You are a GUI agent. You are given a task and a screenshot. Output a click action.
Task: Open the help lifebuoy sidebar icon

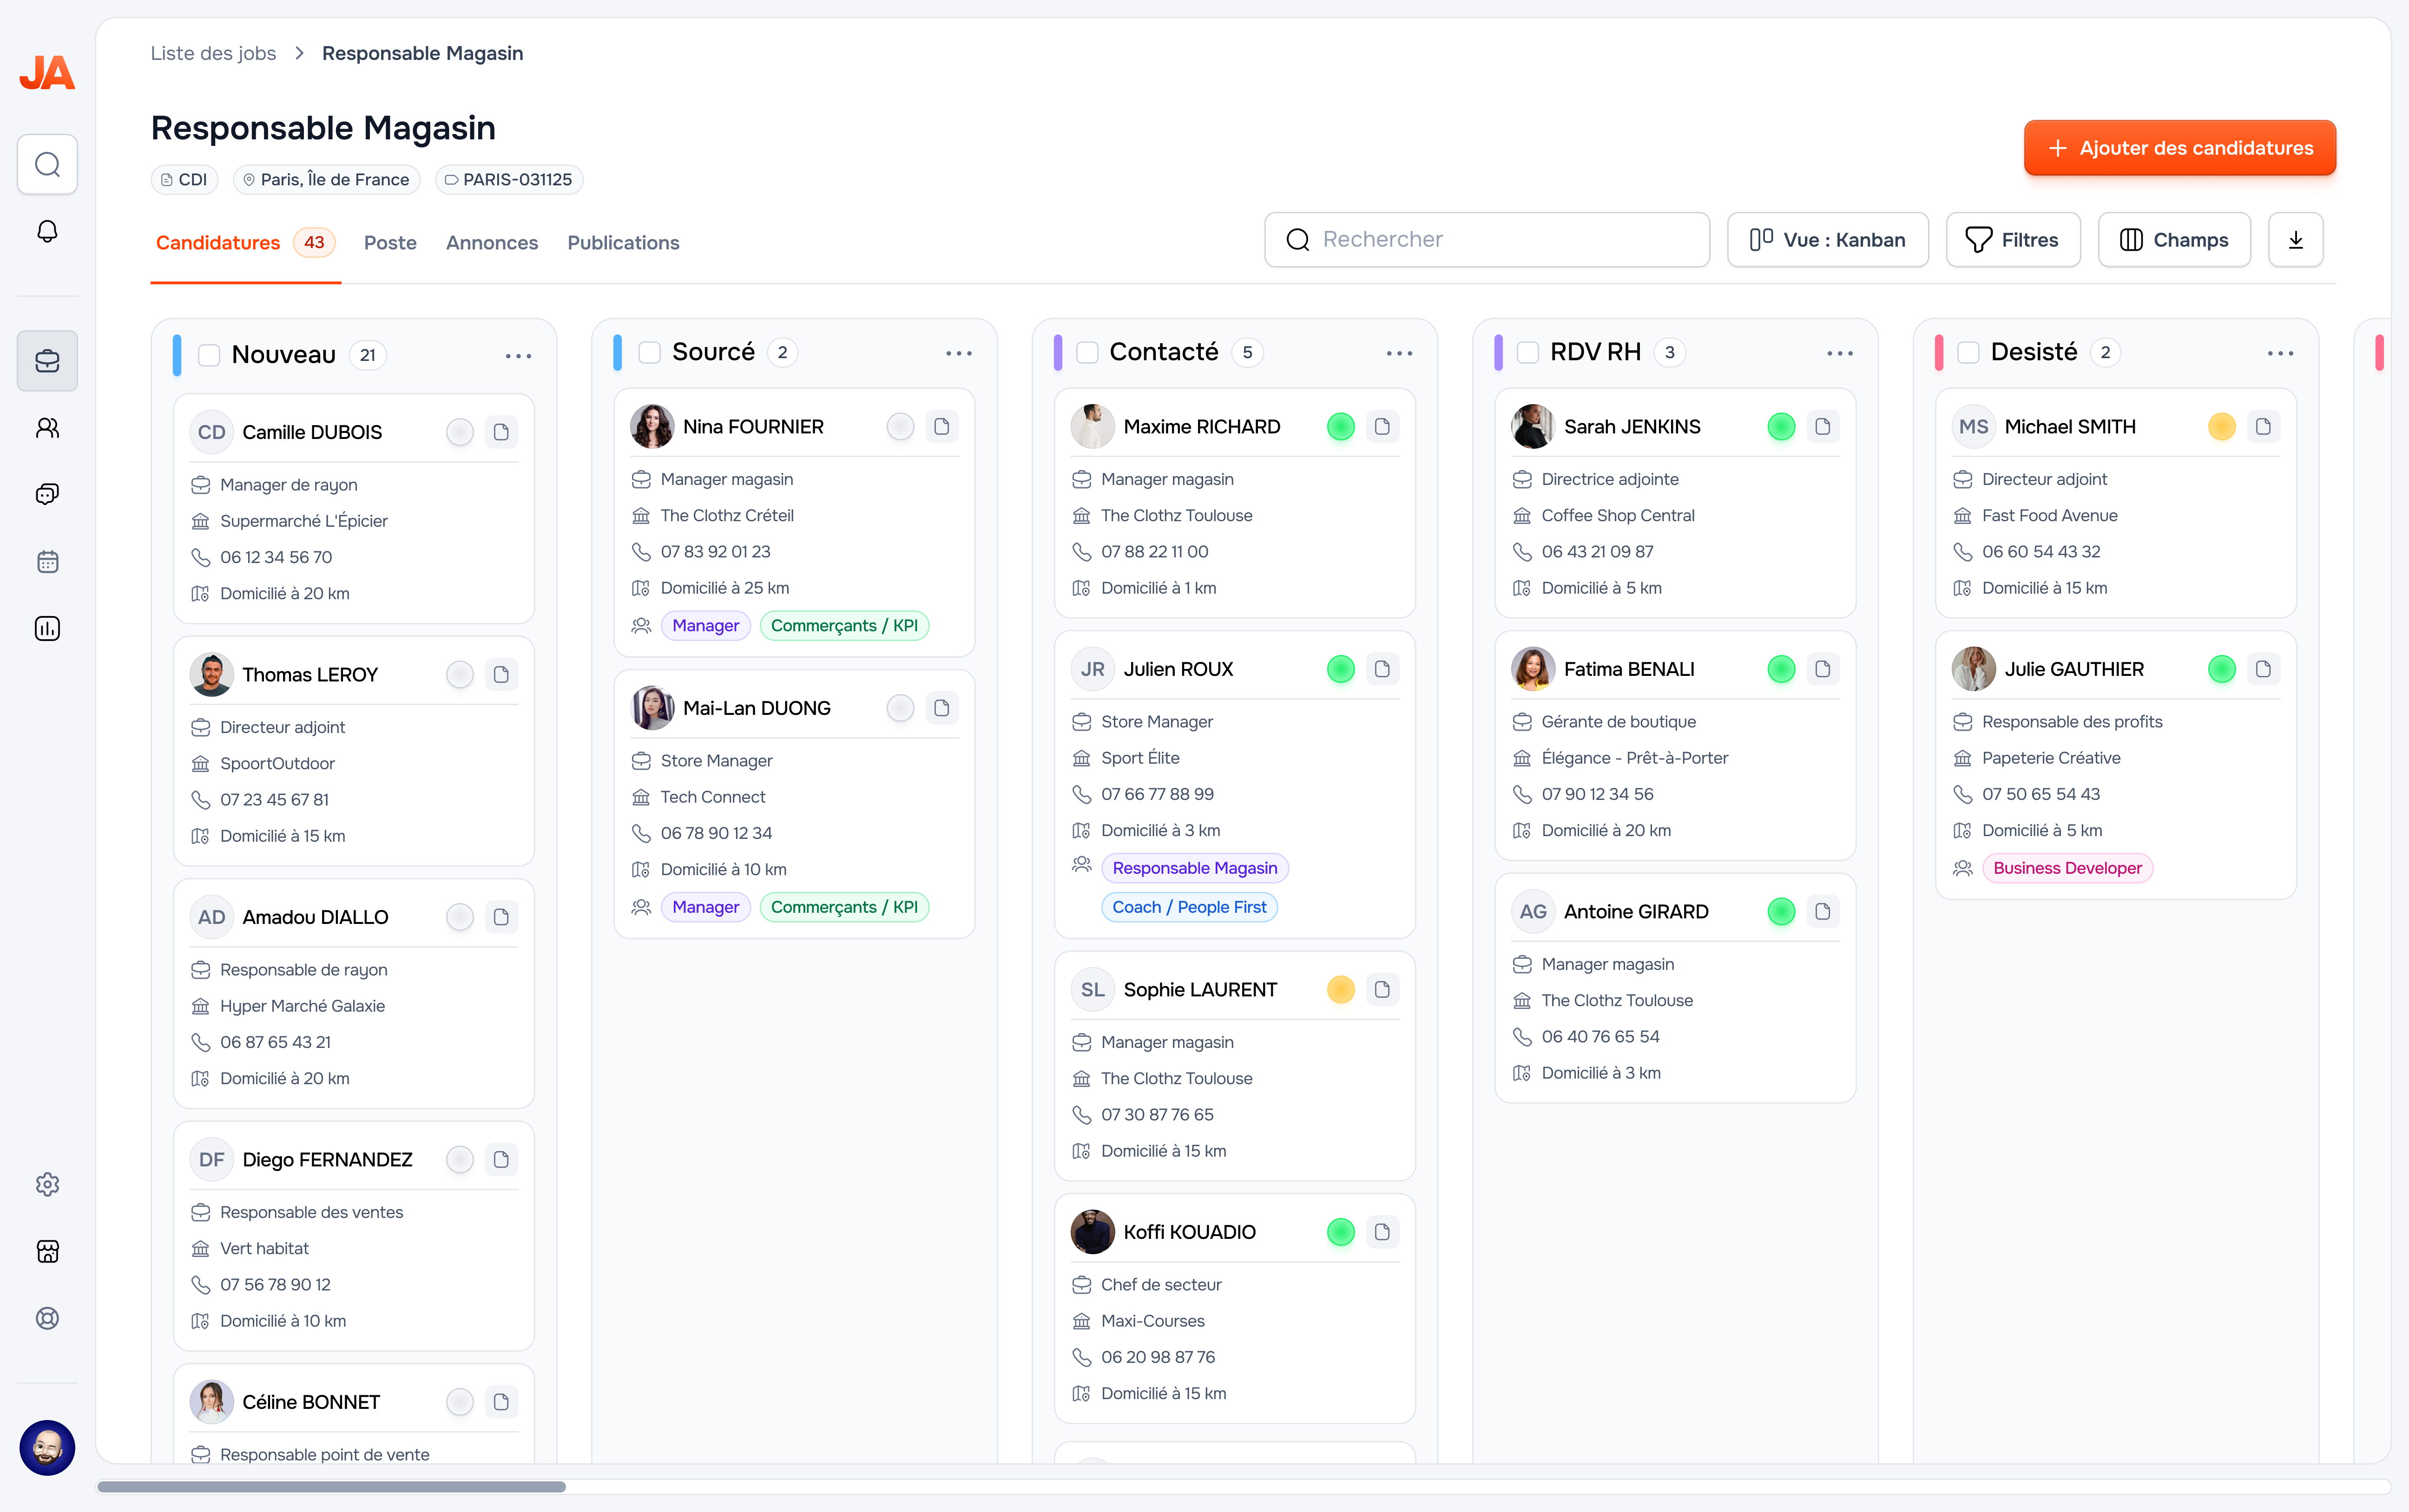47,1318
